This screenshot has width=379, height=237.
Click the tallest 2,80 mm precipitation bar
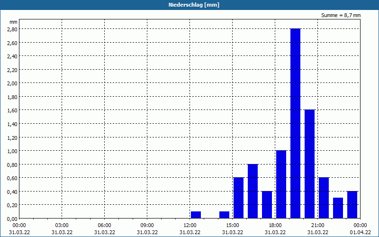pyautogui.click(x=295, y=123)
